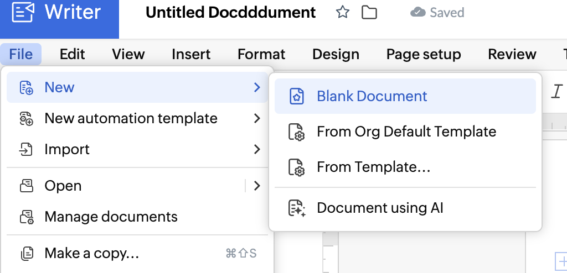Click the Blank Document star-page icon
This screenshot has height=273, width=567.
point(297,97)
